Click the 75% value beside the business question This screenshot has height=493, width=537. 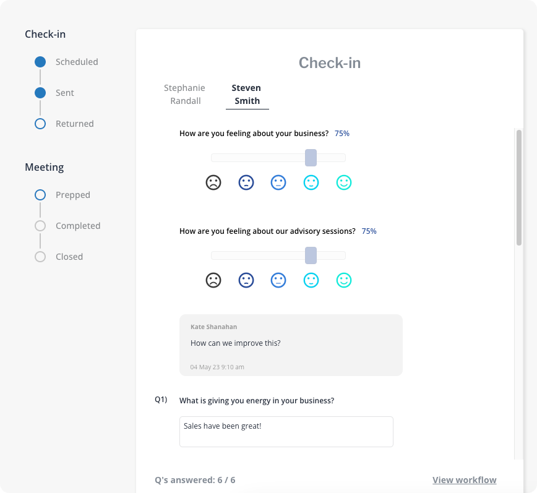point(342,133)
